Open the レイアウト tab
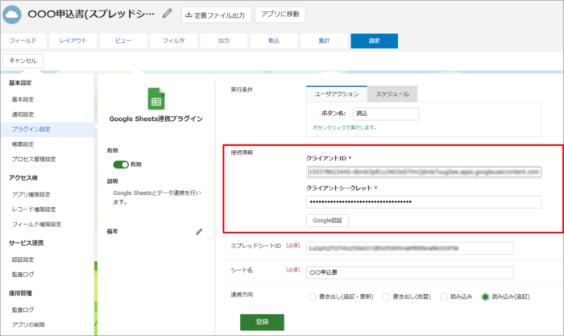Image resolution: width=564 pixels, height=336 pixels. tap(73, 40)
